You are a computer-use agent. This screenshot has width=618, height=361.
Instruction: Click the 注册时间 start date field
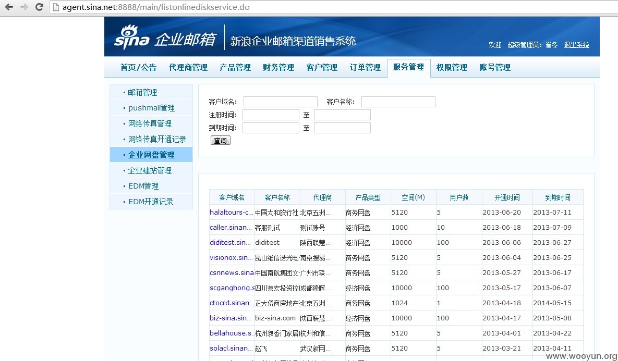point(271,115)
